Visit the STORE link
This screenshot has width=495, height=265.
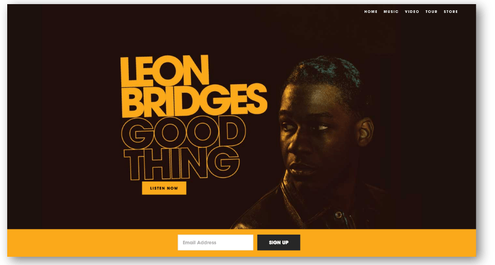click(451, 12)
